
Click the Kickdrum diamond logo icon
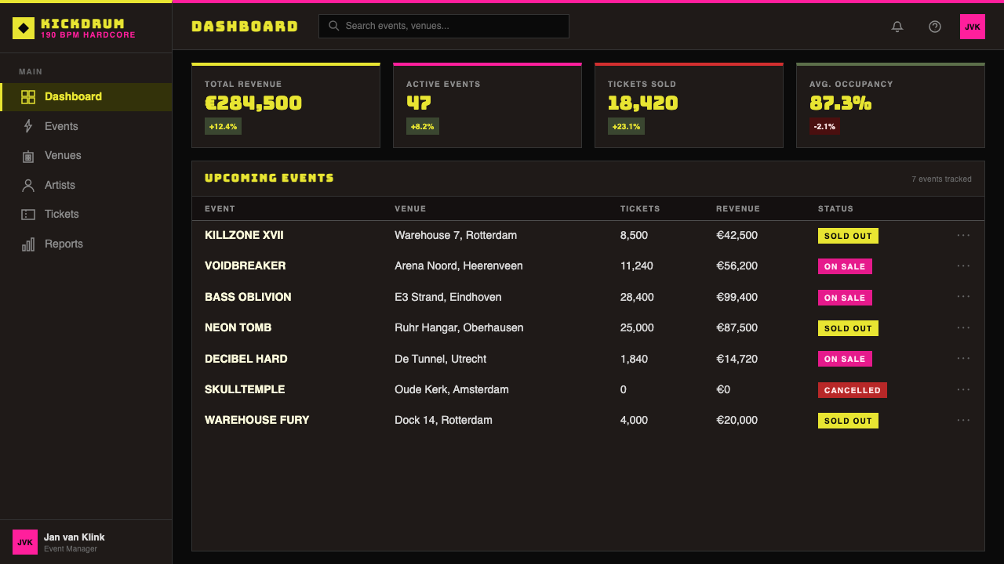tap(24, 28)
